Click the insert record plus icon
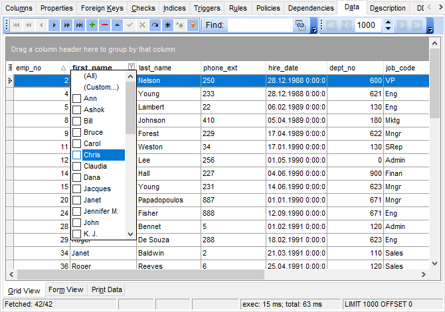The width and height of the screenshot is (445, 312). [92, 25]
